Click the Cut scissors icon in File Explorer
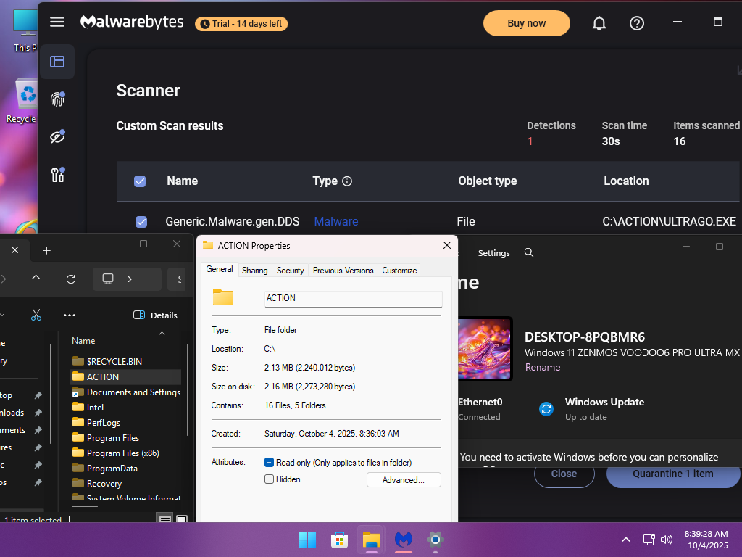Viewport: 742px width, 557px height. tap(36, 315)
